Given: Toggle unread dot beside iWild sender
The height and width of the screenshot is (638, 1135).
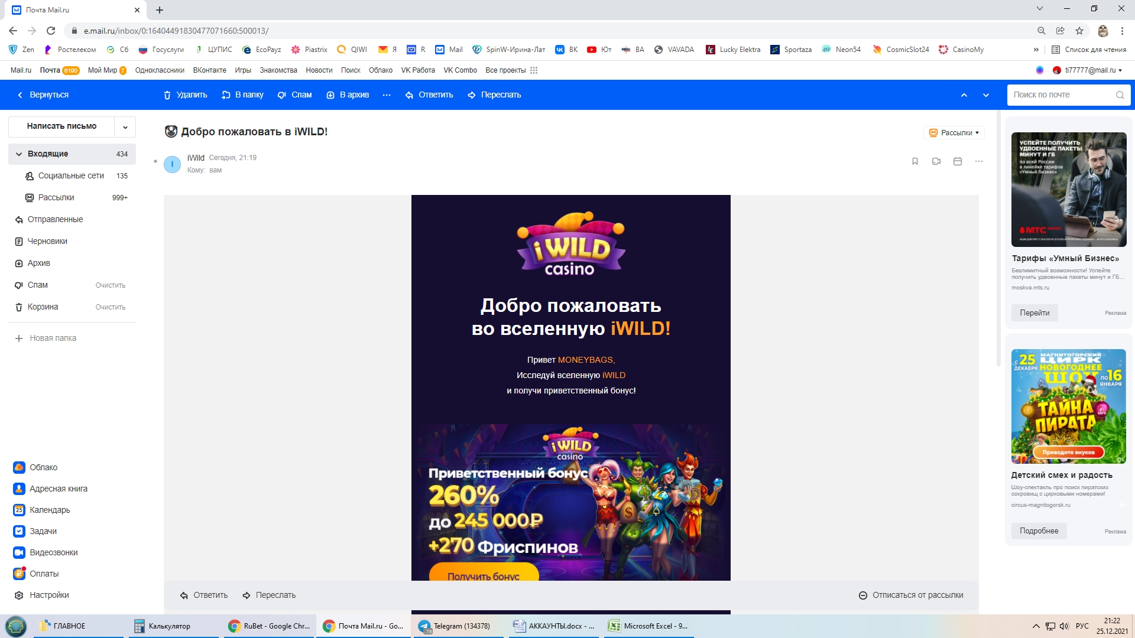Looking at the screenshot, I should click(155, 161).
